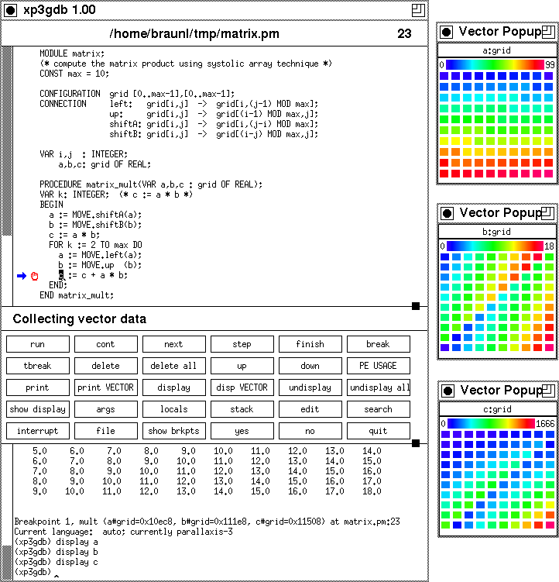
Task: Open the a:grid Vector Popup window menu
Action: [446, 32]
